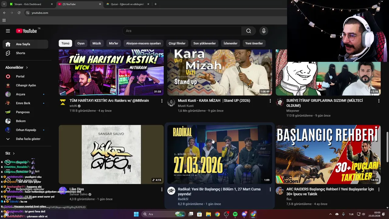
Task: Open Discord from the taskbar
Action: pyautogui.click(x=244, y=214)
